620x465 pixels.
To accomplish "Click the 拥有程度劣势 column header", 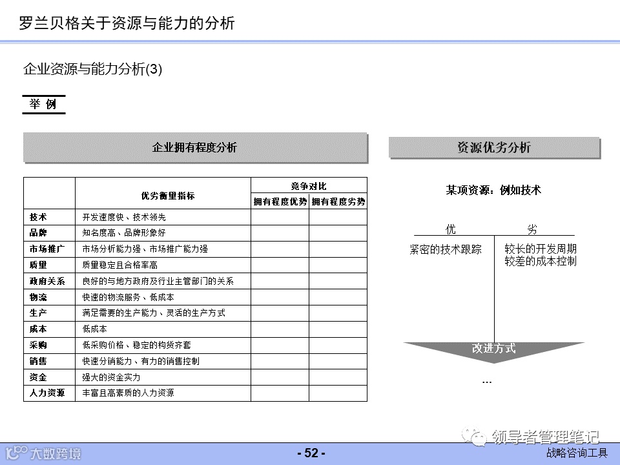I will tap(338, 201).
